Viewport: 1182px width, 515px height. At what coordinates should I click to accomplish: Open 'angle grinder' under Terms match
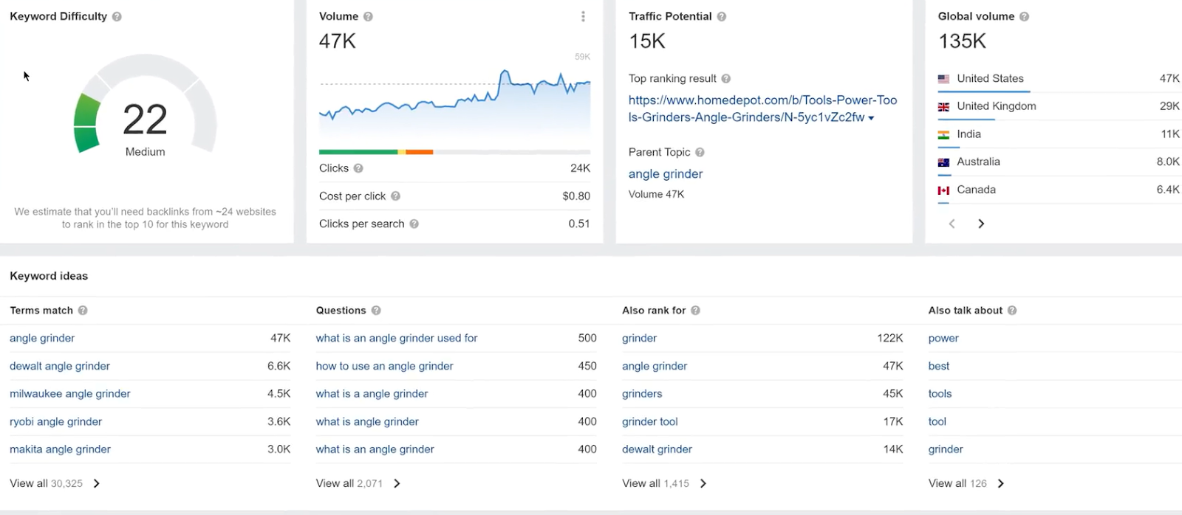click(42, 338)
